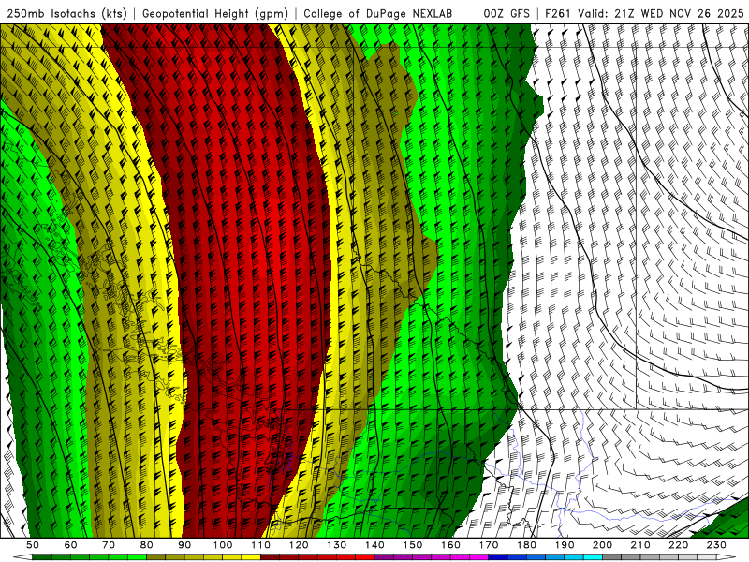
Task: Click the legend label '190'
Action: (565, 545)
